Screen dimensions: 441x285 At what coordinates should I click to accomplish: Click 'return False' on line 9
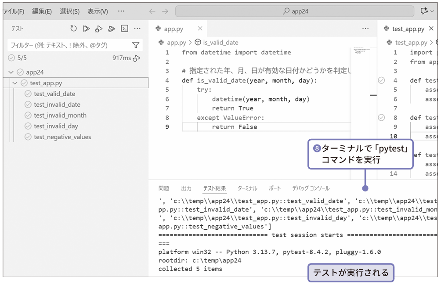pos(235,127)
